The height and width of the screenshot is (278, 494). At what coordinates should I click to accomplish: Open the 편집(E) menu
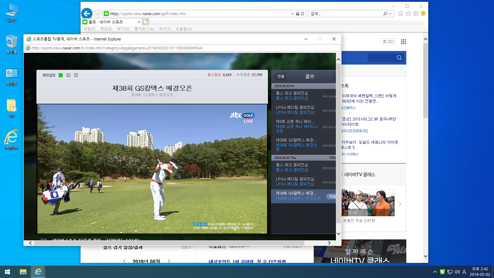pyautogui.click(x=106, y=29)
